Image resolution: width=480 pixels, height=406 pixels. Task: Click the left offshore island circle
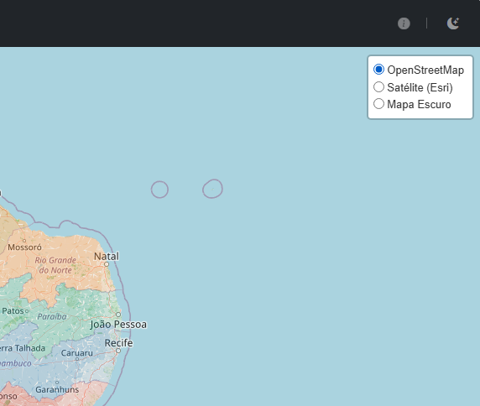point(159,190)
